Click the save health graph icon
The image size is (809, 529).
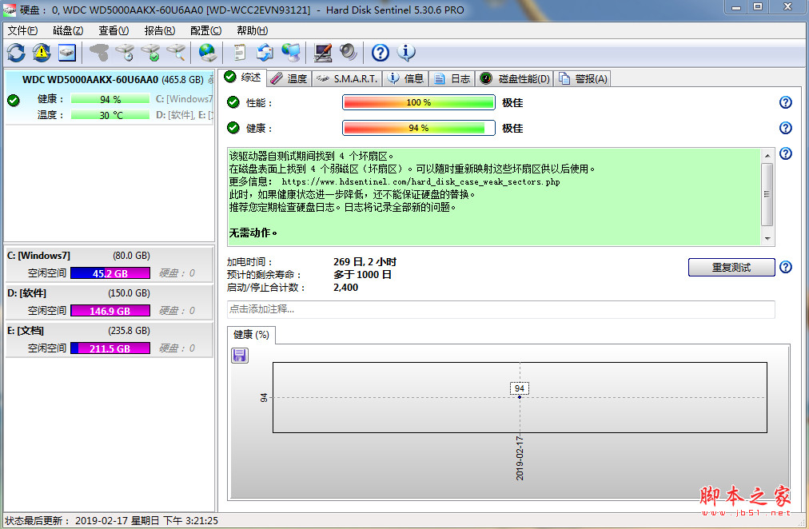[x=238, y=355]
